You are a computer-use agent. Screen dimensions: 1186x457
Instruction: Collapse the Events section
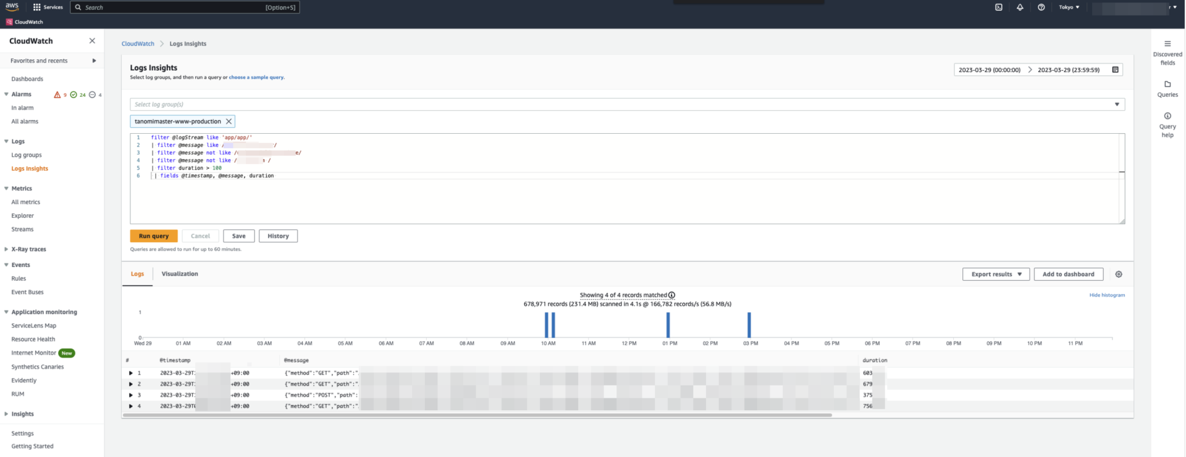[6, 265]
